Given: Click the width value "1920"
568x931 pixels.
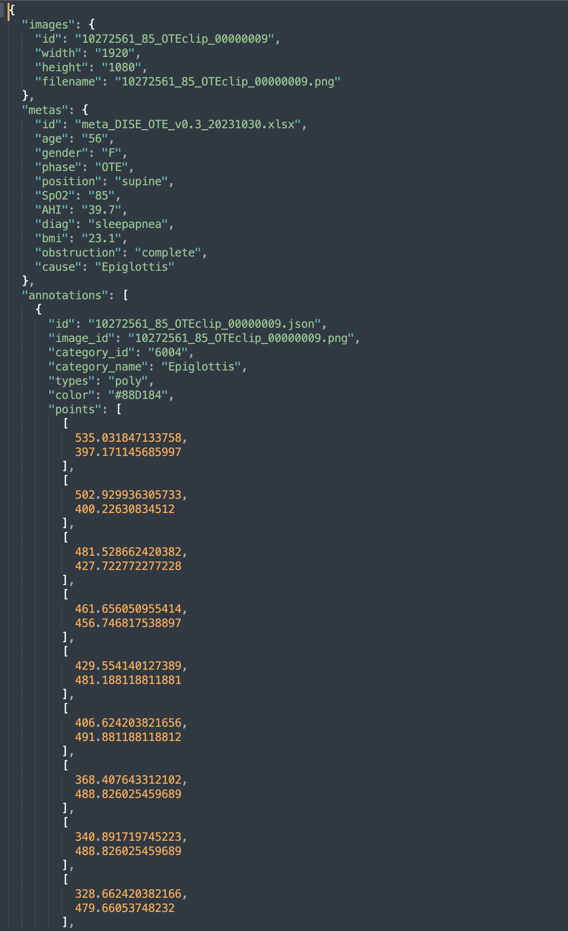Looking at the screenshot, I should click(x=114, y=53).
